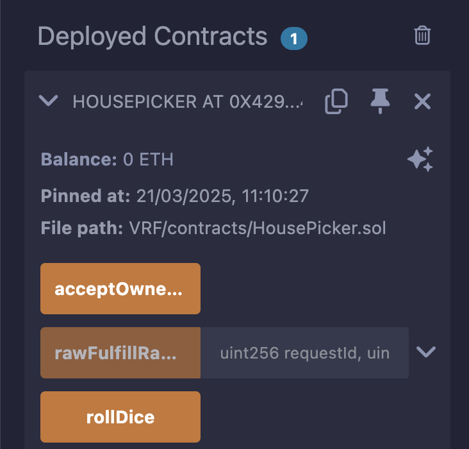This screenshot has width=469, height=449.
Task: Click the 0 ETH balance value
Action: (148, 159)
